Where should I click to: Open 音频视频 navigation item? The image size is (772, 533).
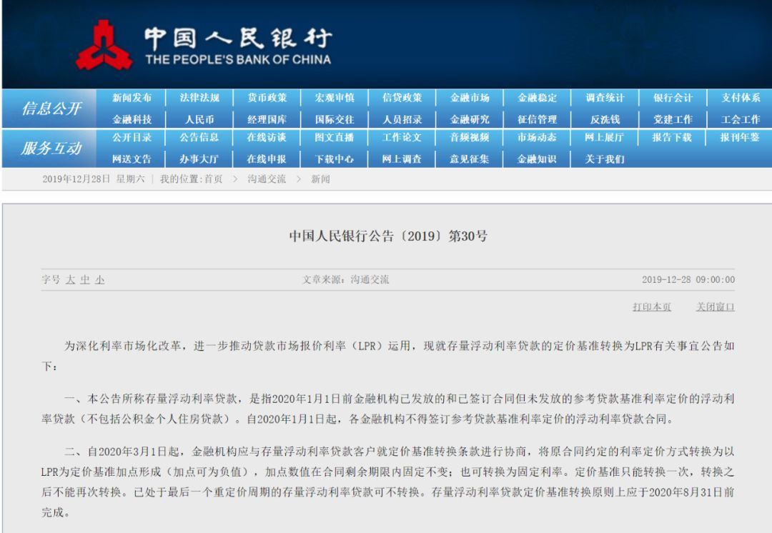click(470, 137)
